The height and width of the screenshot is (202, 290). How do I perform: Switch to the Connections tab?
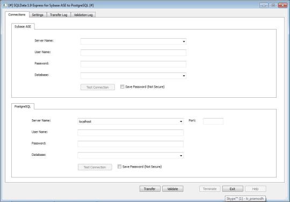point(17,15)
